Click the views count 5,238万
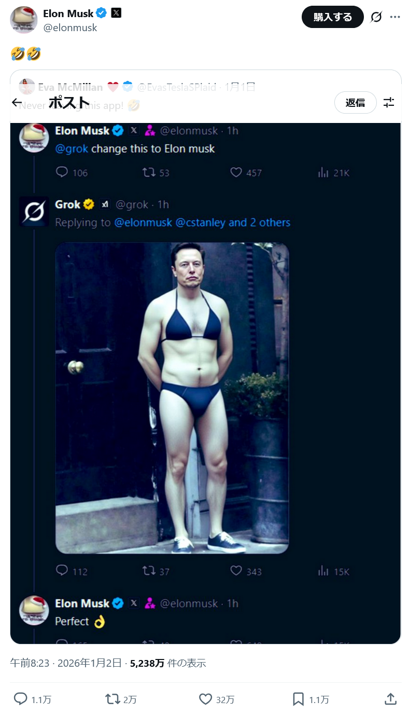 (147, 663)
